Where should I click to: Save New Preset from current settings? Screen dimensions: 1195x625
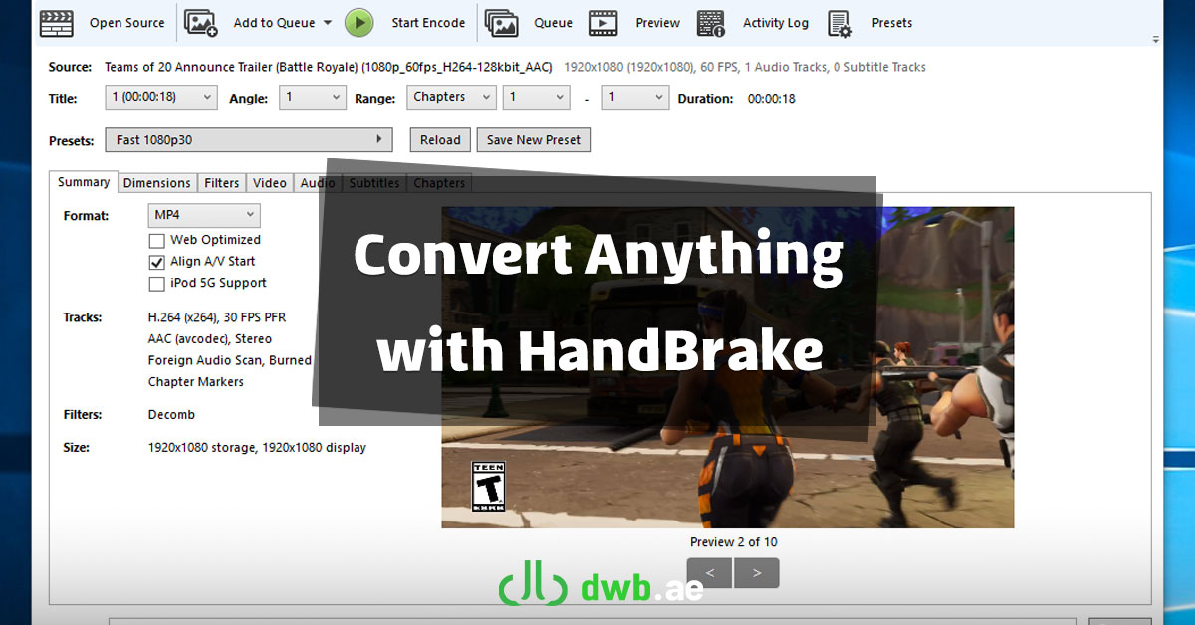[x=533, y=139]
